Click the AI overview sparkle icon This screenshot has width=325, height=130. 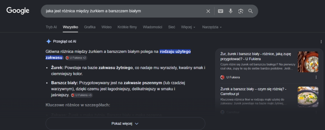coord(49,42)
